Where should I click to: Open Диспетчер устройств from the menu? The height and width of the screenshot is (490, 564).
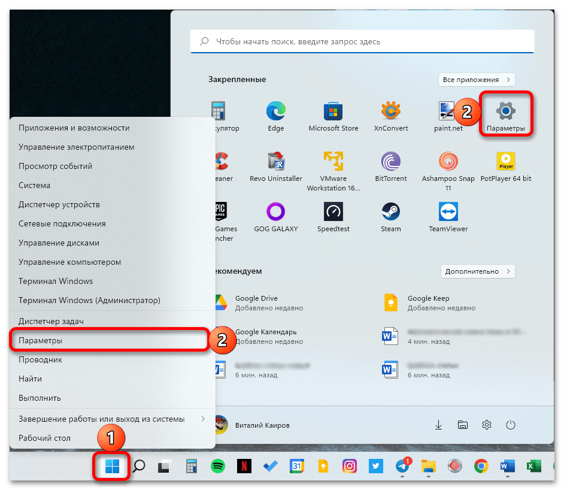[112, 204]
